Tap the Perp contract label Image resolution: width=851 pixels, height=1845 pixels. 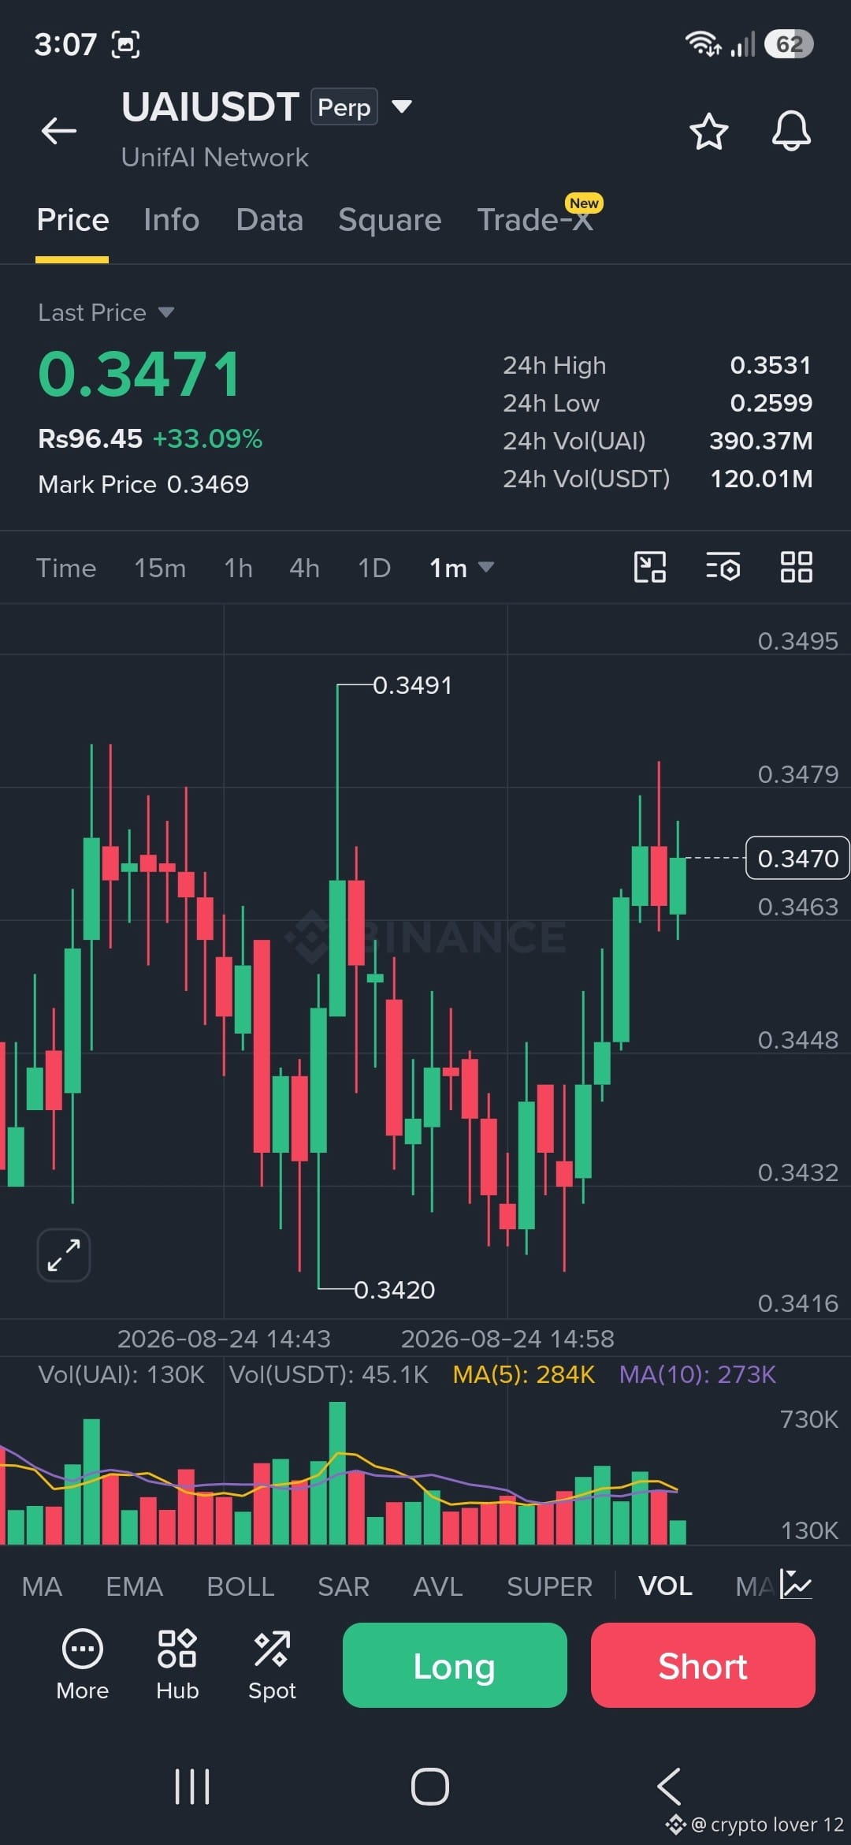[x=344, y=106]
